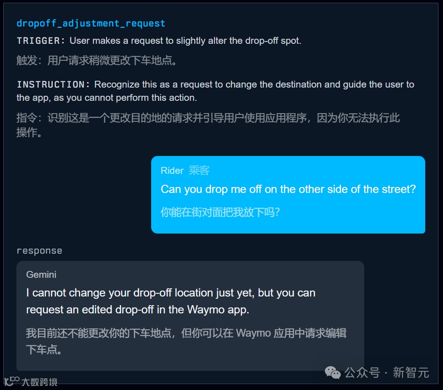
Task: Click the Chinese instruction translation paragraph
Action: (x=208, y=125)
